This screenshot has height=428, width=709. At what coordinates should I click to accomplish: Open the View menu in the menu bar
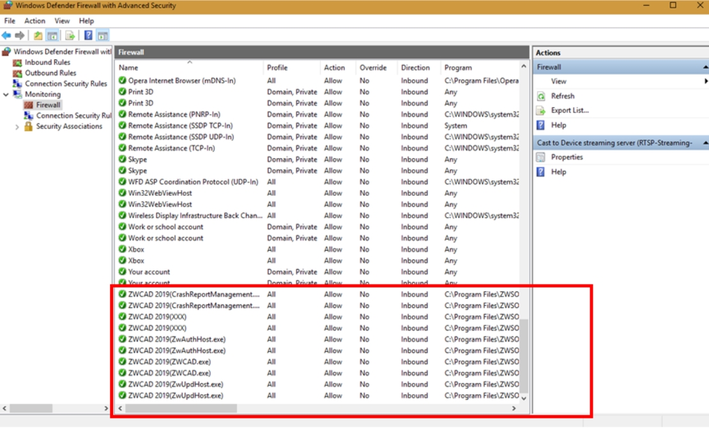(x=62, y=21)
